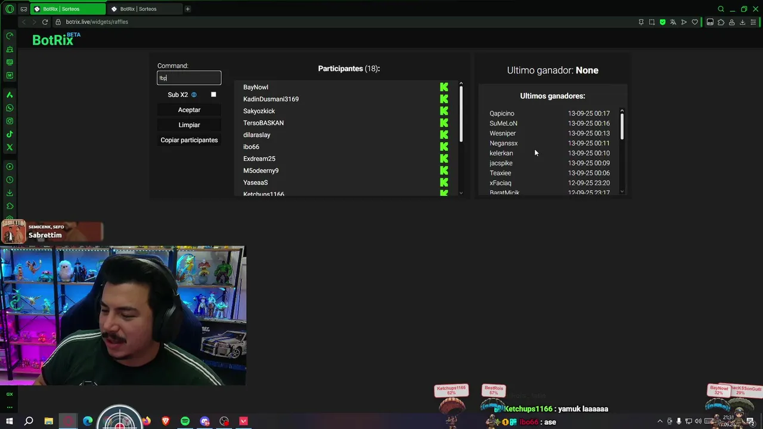Open the extensions cube icon in toolbar
Viewport: 763px width, 429px height.
(x=721, y=22)
